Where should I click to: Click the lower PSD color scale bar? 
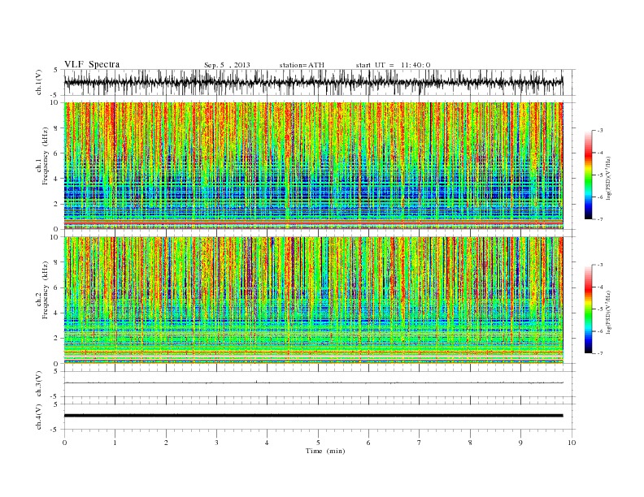[x=588, y=309]
